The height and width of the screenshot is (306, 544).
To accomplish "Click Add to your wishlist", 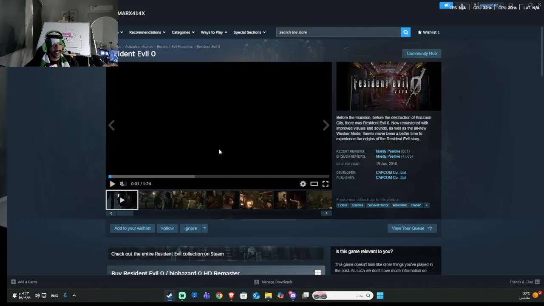I will (132, 228).
